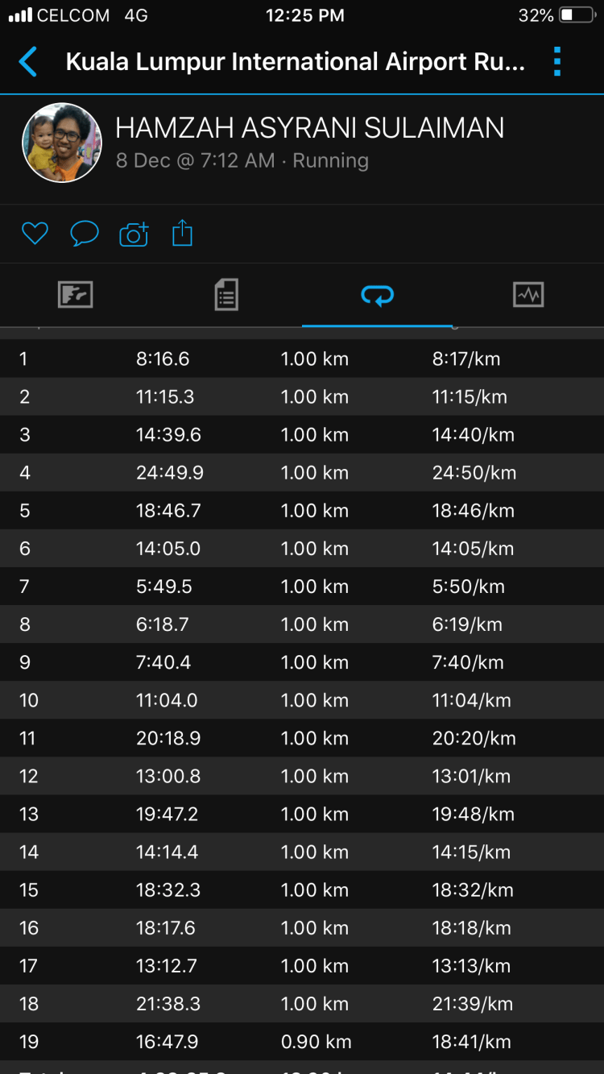Tap lap 11 row showing 20:18.9
Viewport: 604px width, 1074px height.
click(302, 738)
